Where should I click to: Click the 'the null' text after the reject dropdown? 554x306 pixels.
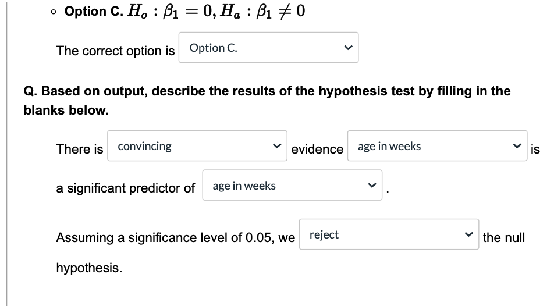click(503, 237)
